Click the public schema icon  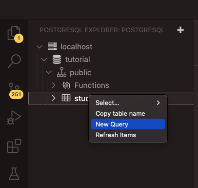(x=61, y=72)
